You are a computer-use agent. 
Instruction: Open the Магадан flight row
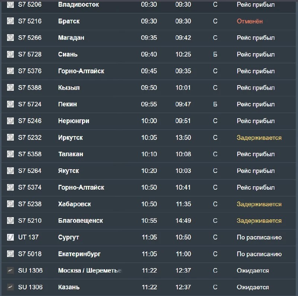148,38
